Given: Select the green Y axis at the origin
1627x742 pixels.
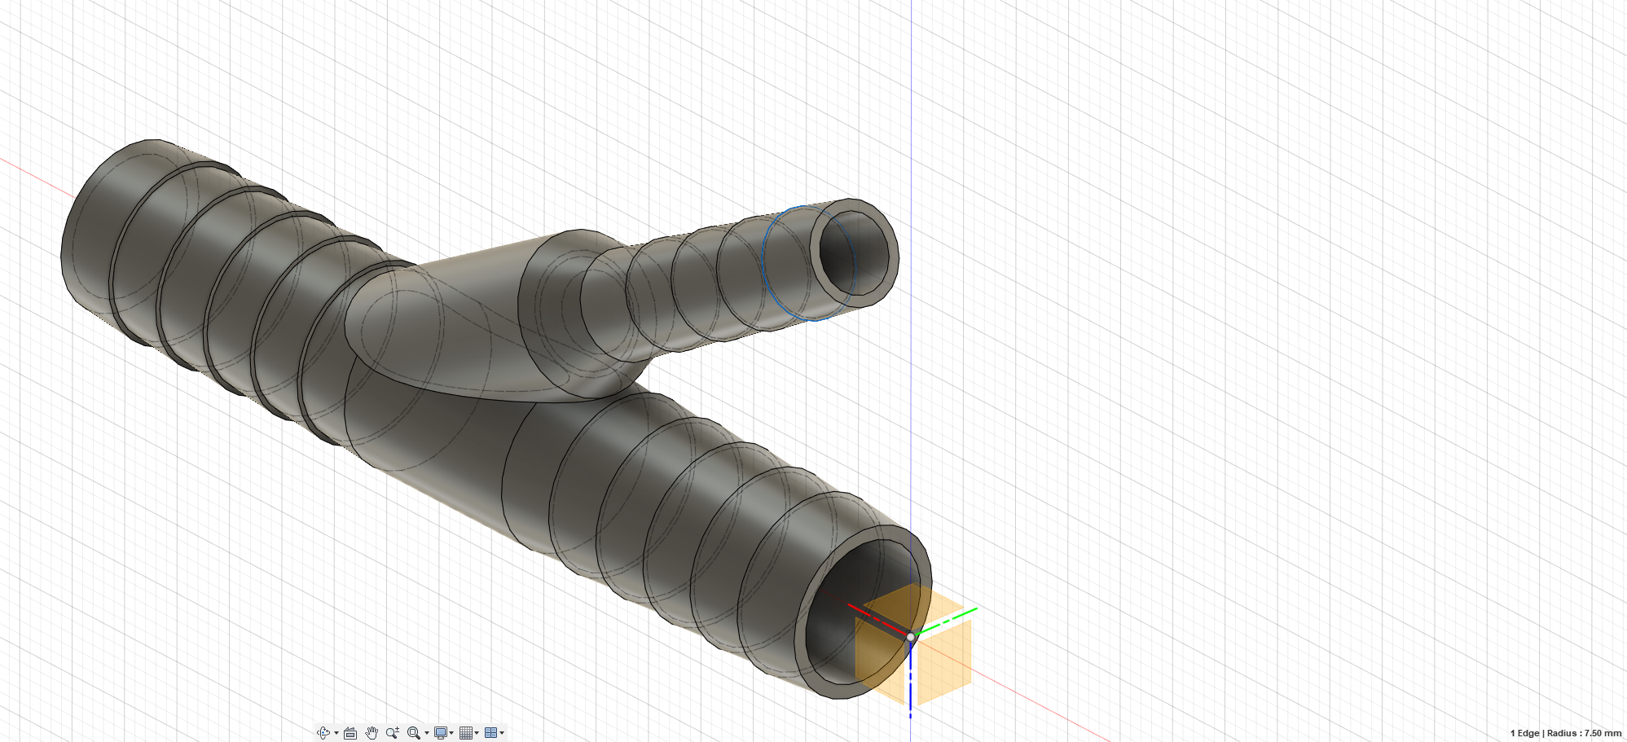Looking at the screenshot, I should tap(945, 621).
